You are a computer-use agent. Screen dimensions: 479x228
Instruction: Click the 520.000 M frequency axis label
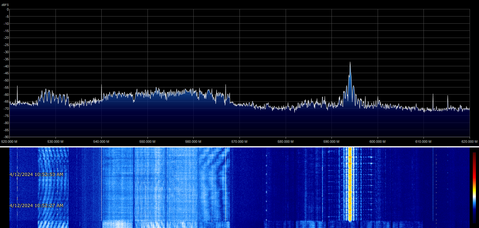click(x=9, y=142)
